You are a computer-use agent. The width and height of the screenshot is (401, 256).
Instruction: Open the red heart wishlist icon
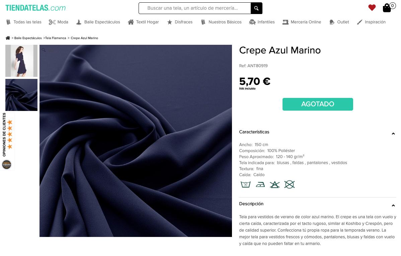pos(372,8)
